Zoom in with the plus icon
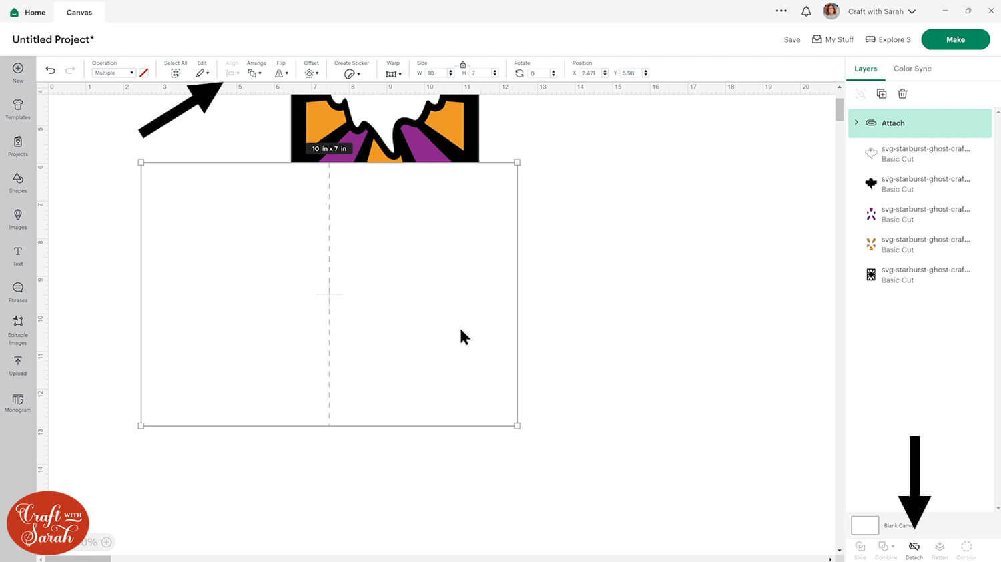This screenshot has height=562, width=1001. click(106, 542)
